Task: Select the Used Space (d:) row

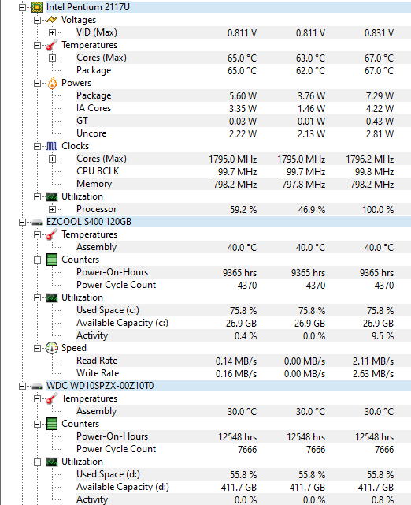Action: click(x=243, y=474)
